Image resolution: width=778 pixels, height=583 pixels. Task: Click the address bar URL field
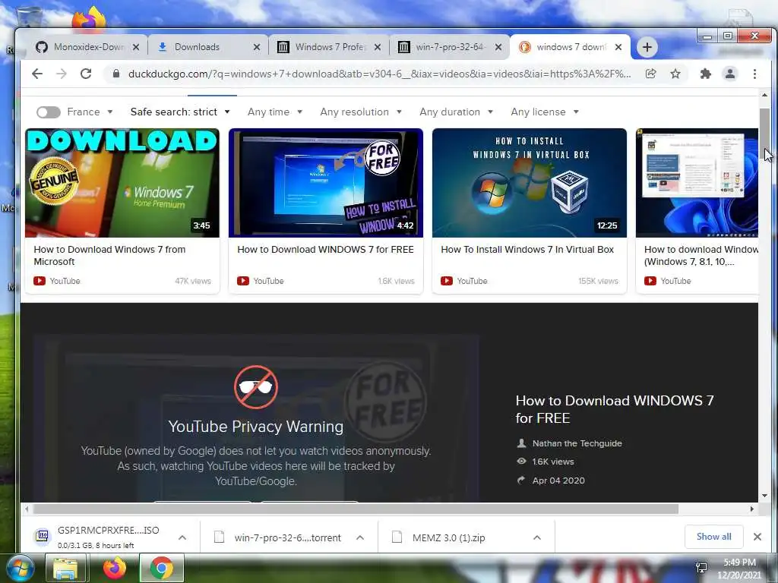tap(380, 74)
